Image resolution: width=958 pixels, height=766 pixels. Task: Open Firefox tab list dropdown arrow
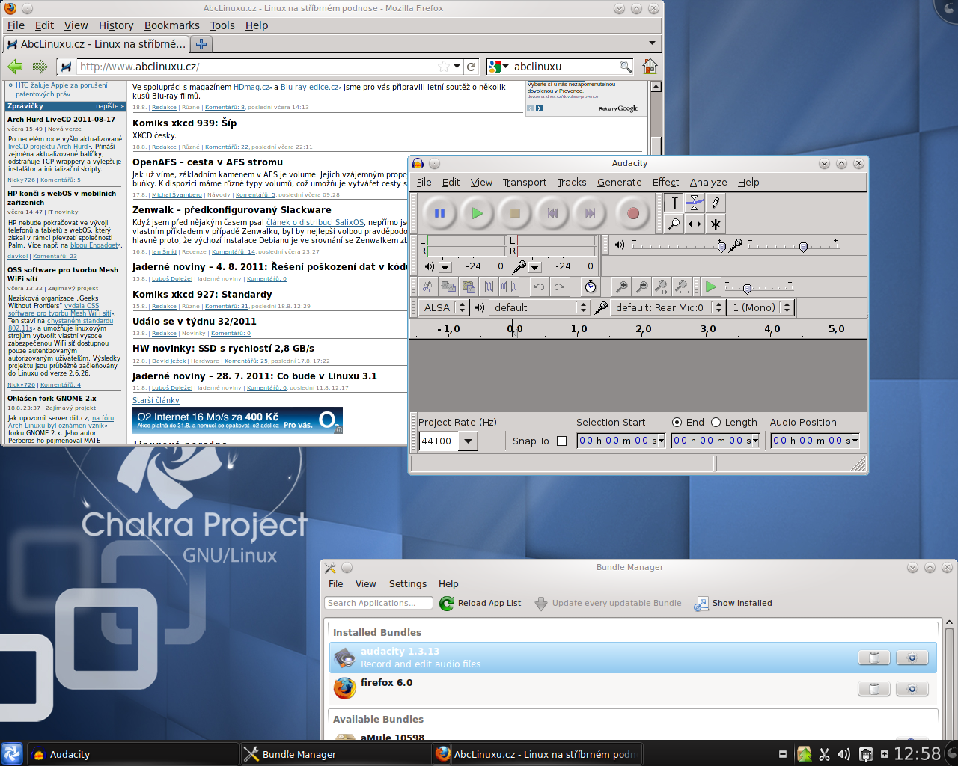(x=652, y=43)
